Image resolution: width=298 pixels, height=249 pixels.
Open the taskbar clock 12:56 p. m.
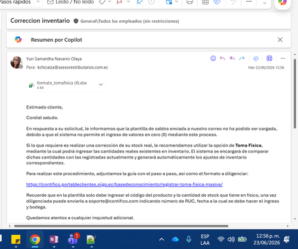click(267, 239)
